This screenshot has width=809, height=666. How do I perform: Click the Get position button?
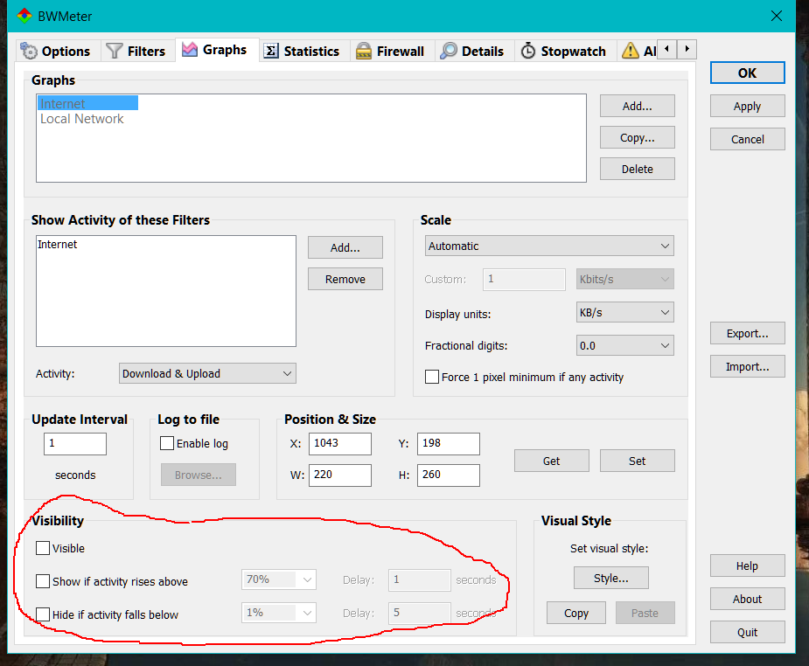(x=552, y=461)
